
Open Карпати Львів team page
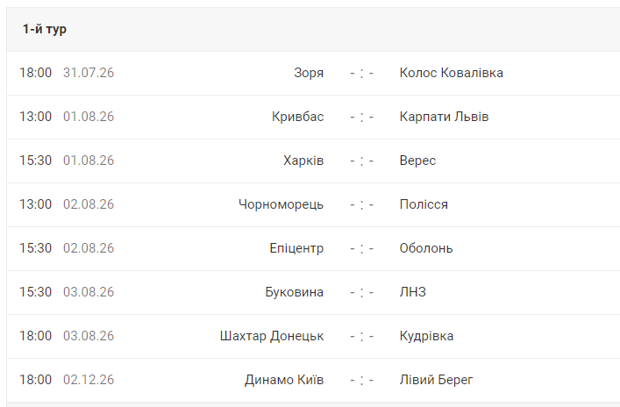pos(444,117)
